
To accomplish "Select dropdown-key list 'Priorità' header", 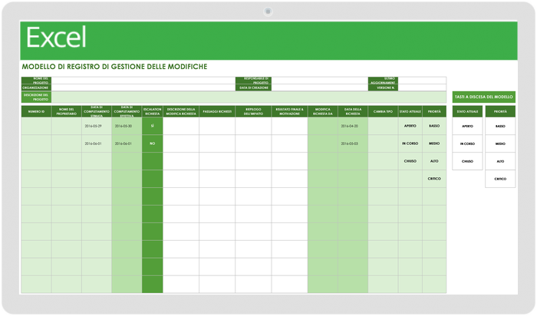I will (x=500, y=112).
